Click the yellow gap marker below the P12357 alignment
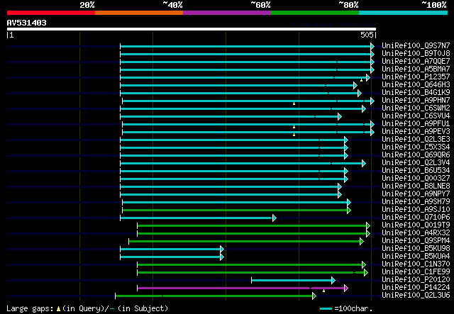The image size is (454, 314). (x=361, y=80)
